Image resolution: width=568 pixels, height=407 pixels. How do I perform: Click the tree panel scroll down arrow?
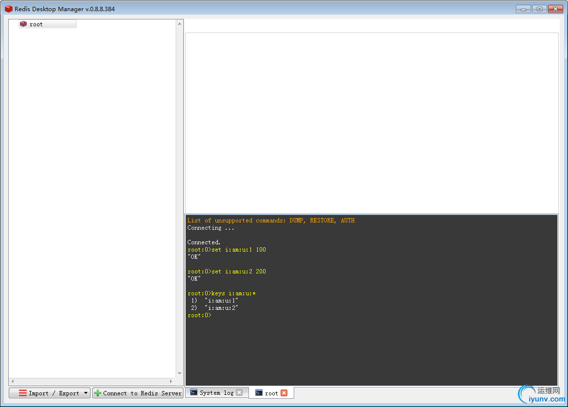[x=179, y=373]
